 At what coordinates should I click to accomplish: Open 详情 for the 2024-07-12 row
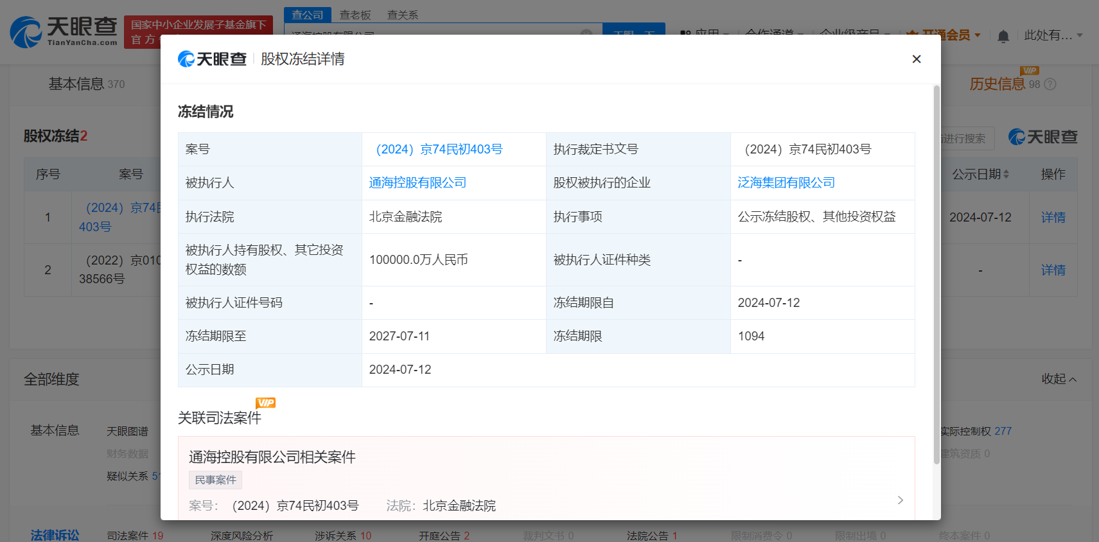pyautogui.click(x=1053, y=217)
